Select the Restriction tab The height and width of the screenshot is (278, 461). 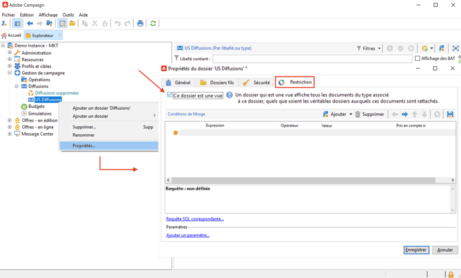(295, 82)
